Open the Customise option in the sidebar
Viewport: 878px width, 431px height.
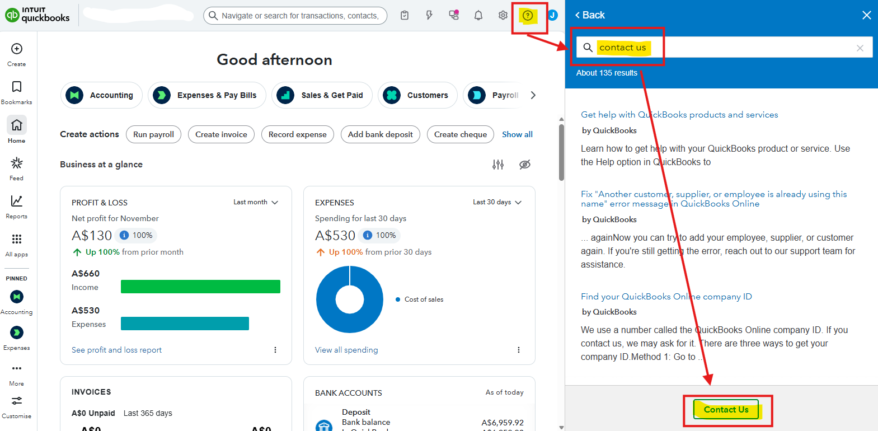click(17, 402)
